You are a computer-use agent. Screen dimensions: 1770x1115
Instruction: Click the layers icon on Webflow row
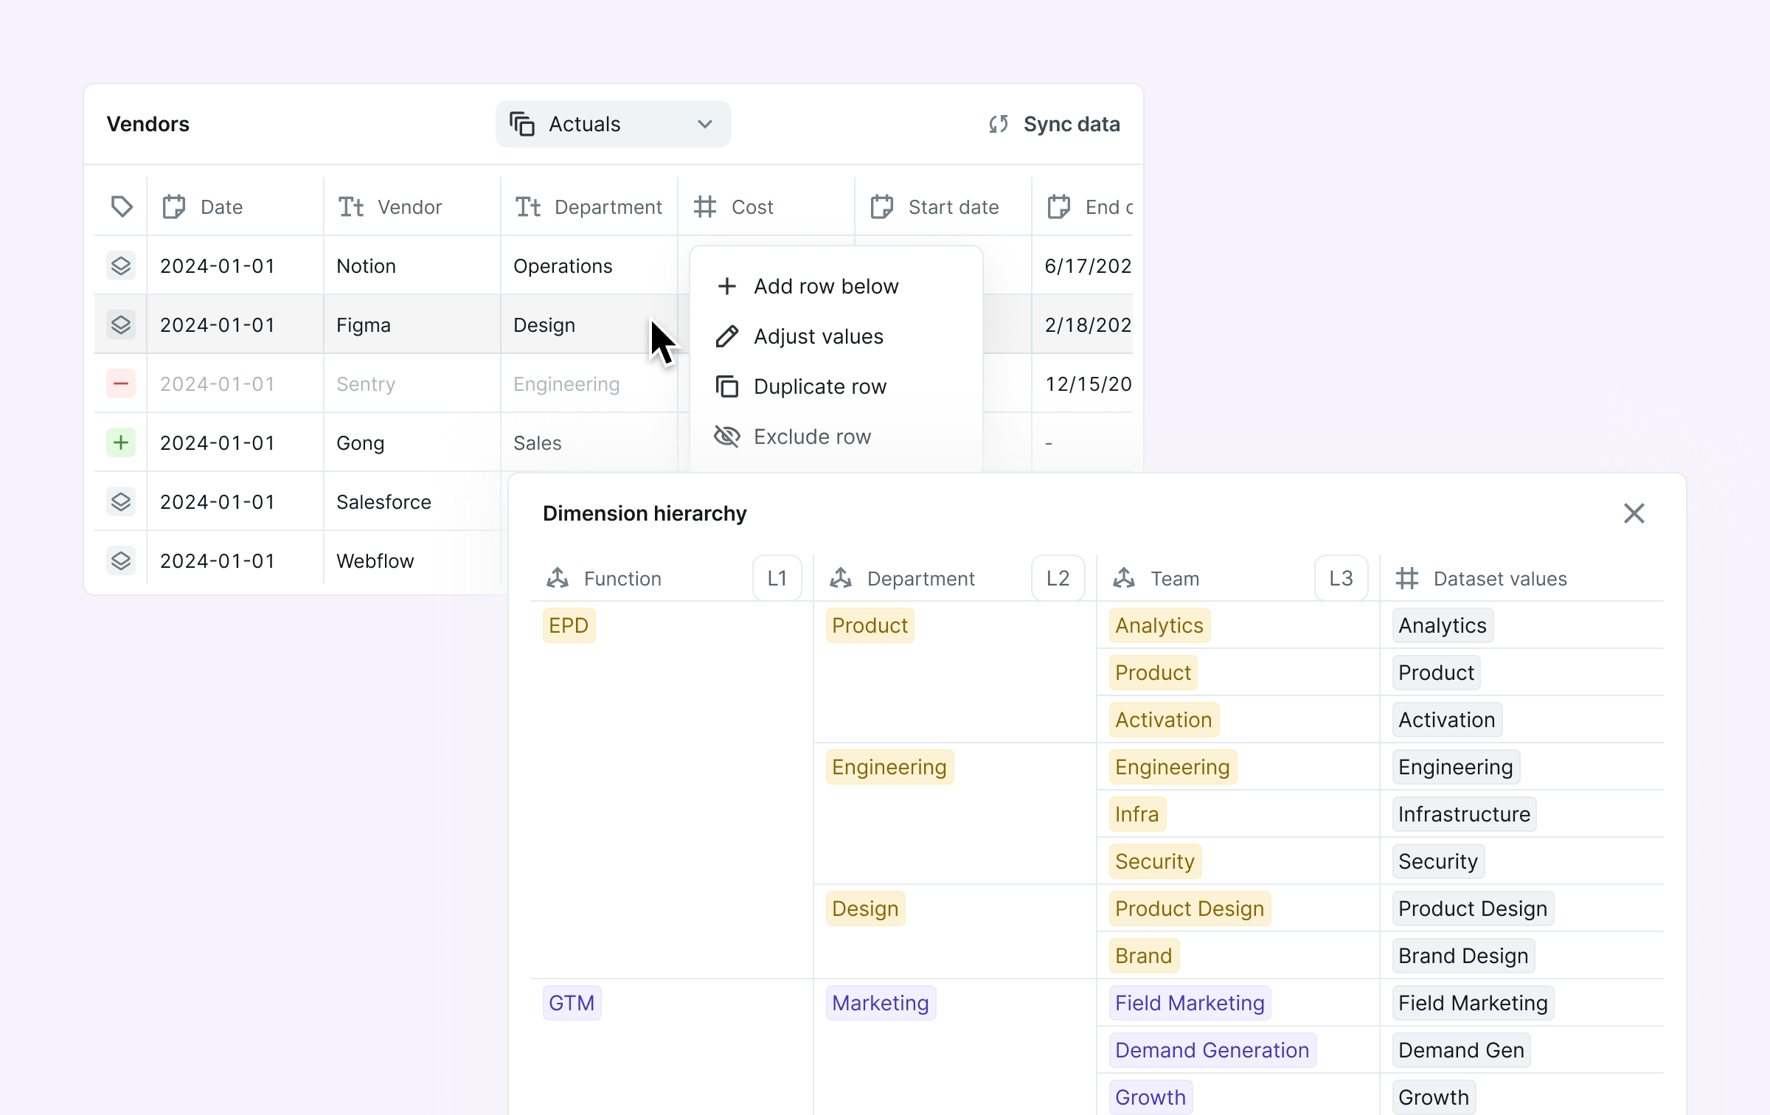tap(121, 560)
